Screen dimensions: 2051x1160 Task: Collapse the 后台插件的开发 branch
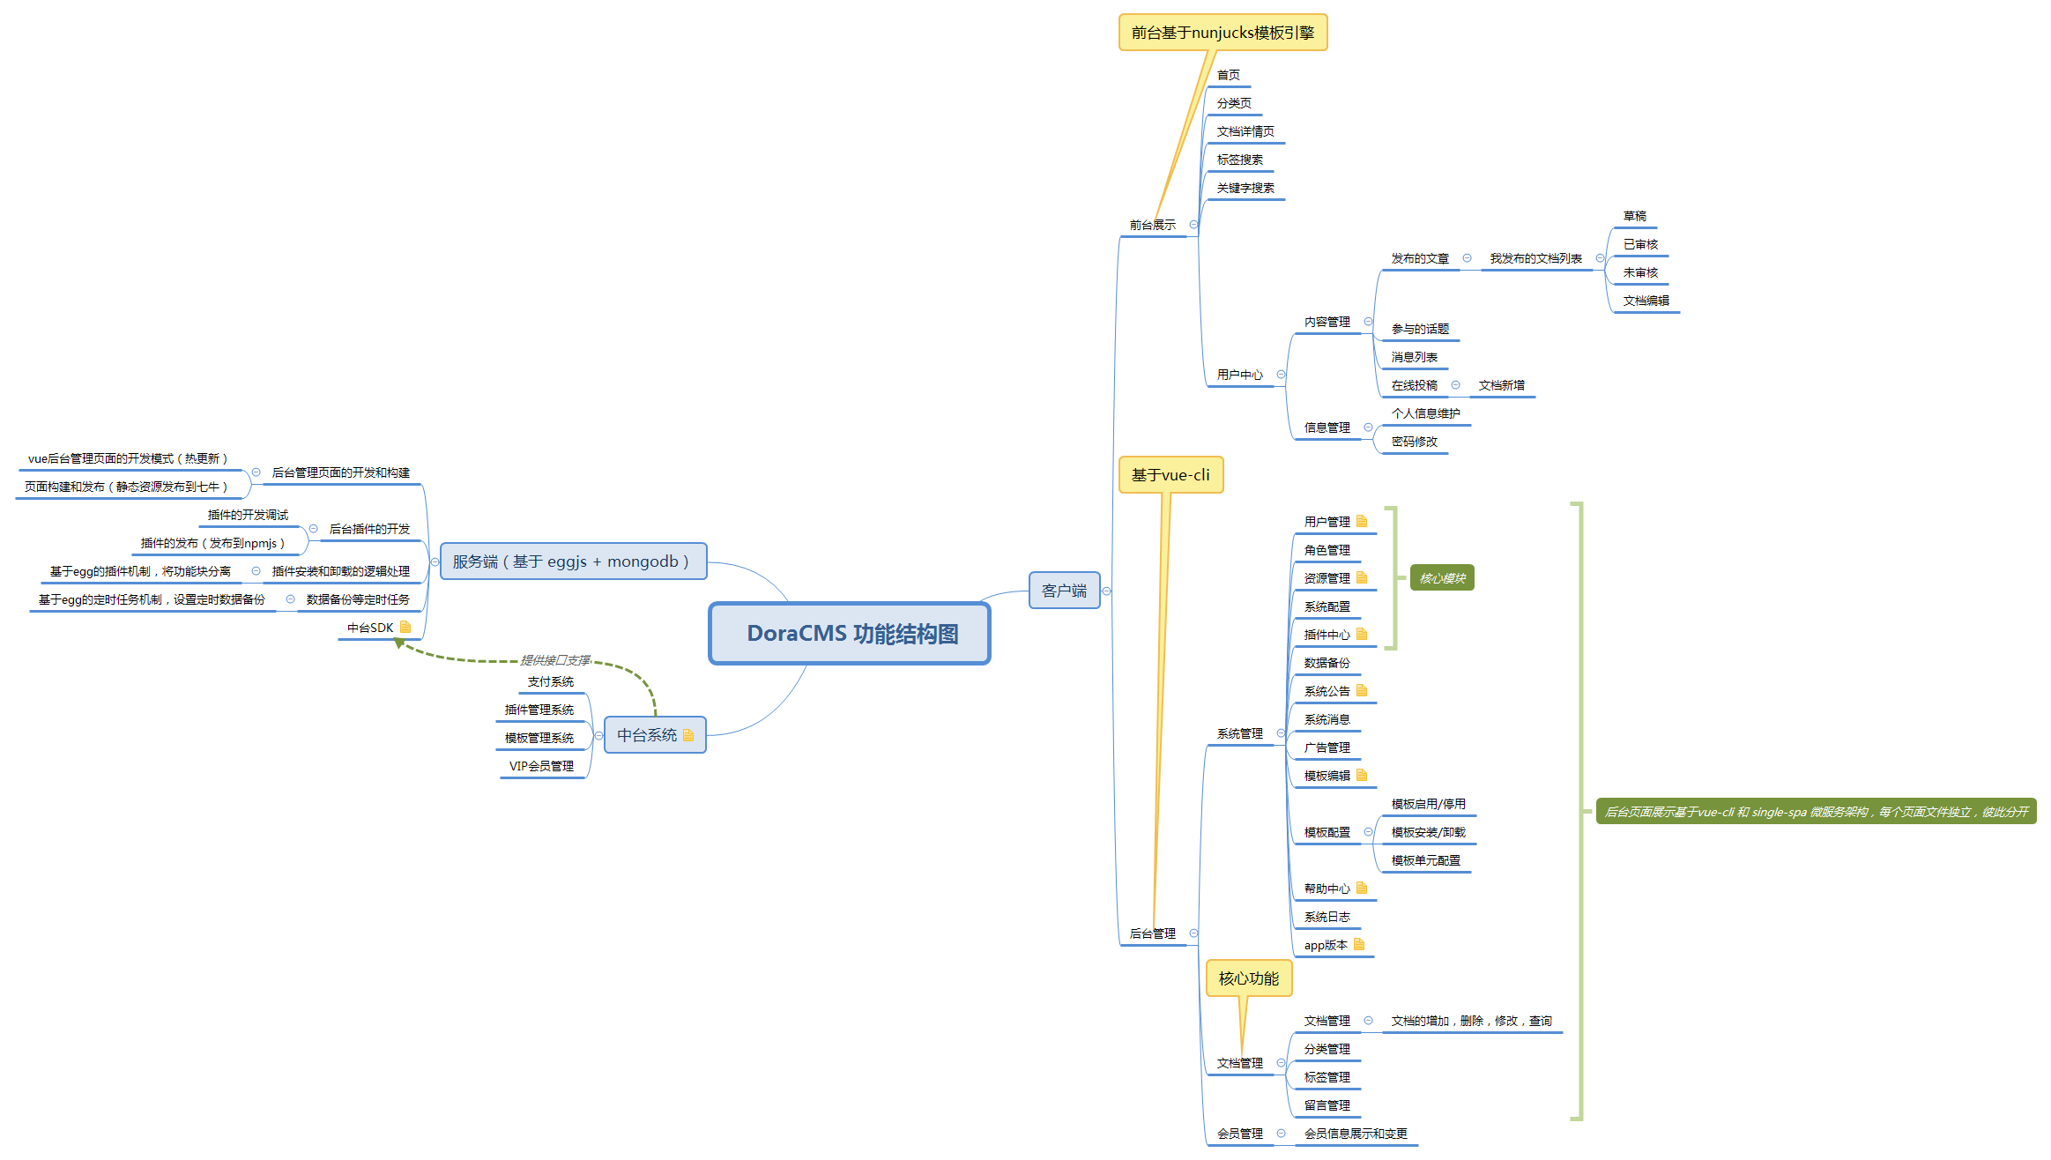coord(313,529)
